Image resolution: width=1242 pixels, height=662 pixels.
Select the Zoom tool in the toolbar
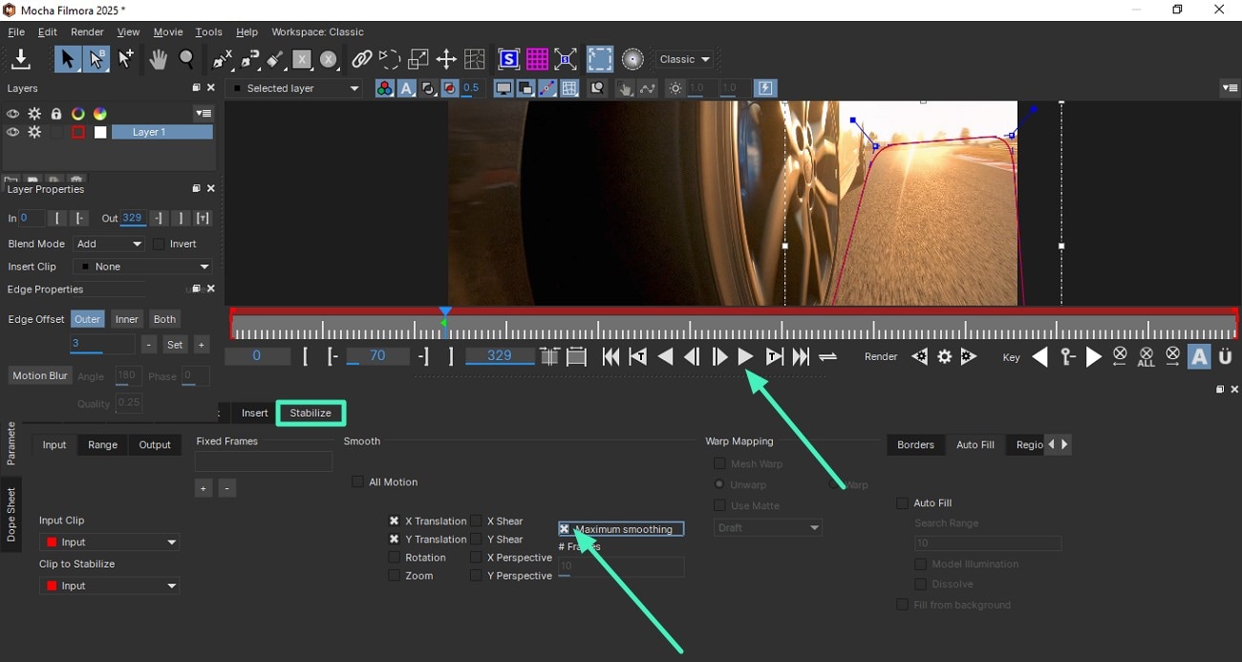pos(187,59)
